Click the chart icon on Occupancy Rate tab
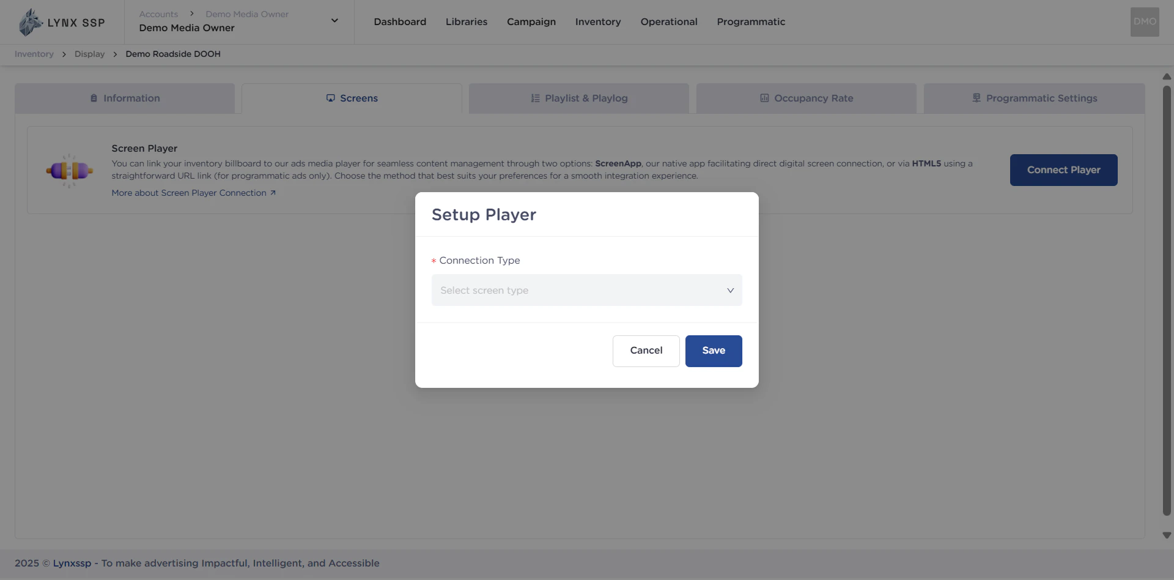 (x=764, y=98)
